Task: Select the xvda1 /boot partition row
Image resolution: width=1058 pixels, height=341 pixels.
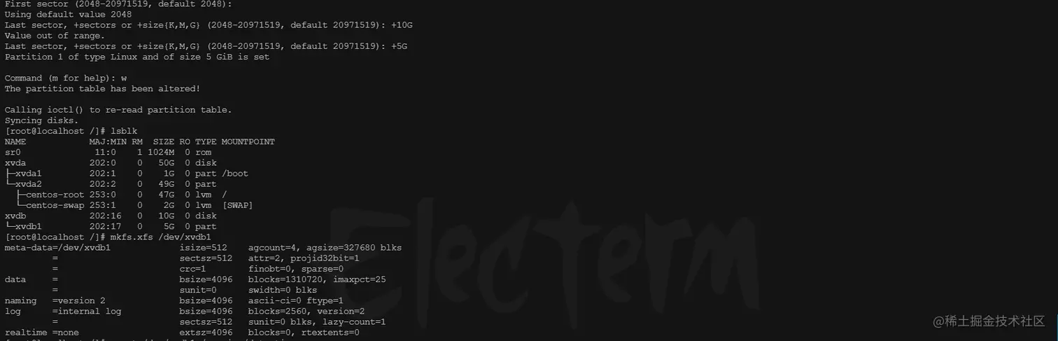Action: (x=127, y=174)
